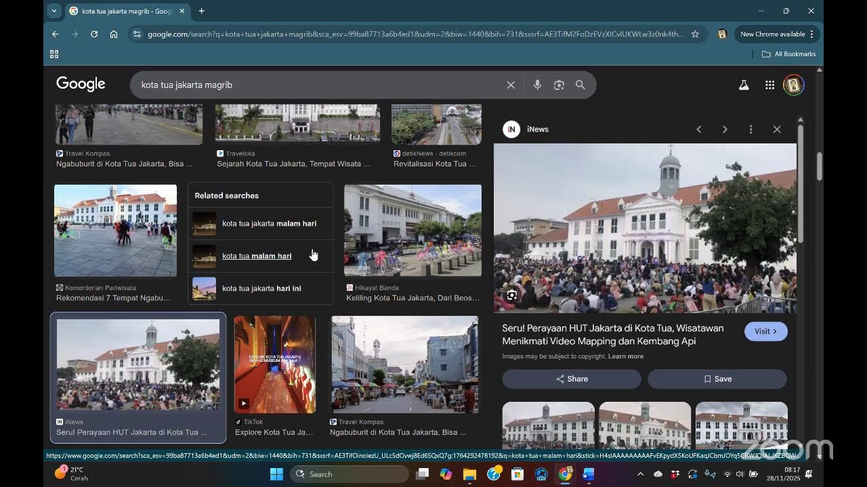The width and height of the screenshot is (867, 487).
Task: Share the previewed image
Action: click(x=572, y=379)
